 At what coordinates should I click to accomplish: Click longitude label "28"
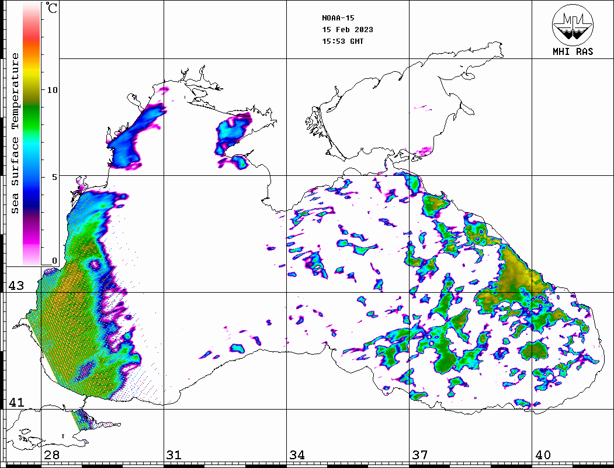[x=51, y=455]
